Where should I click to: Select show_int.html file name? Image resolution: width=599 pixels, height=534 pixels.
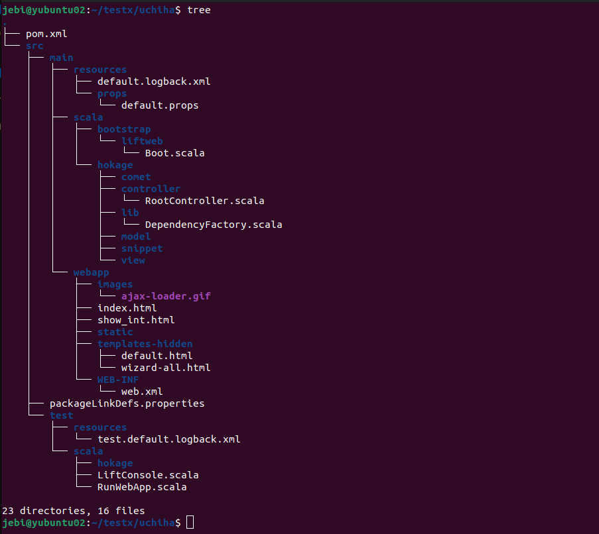point(135,320)
